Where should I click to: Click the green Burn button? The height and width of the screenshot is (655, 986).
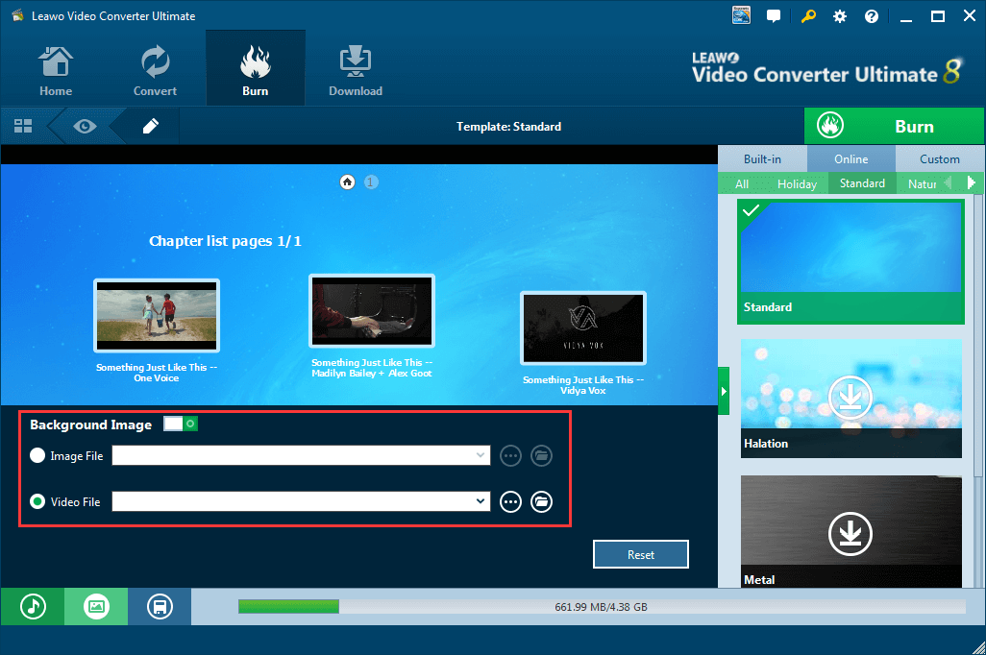pyautogui.click(x=894, y=127)
